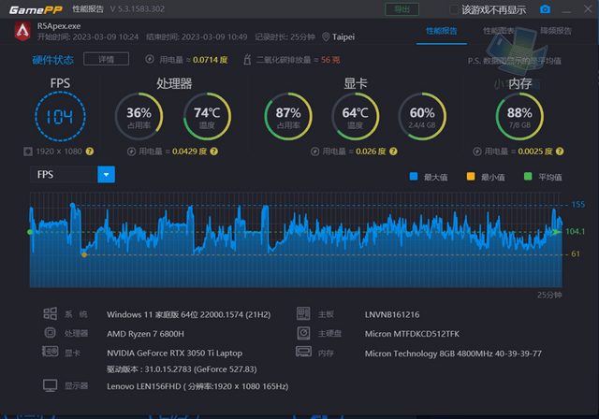Viewport: 599px width, 419px height.
Task: Click the Micron Technology 8GB 4800MHz memory text
Action: point(453,354)
